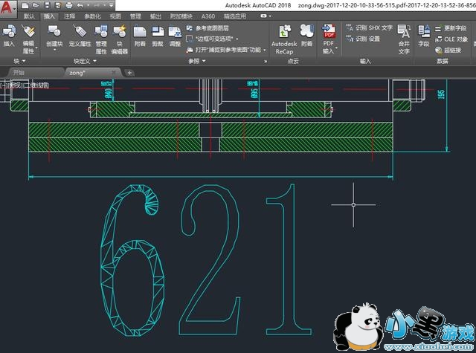
Task: Open the Start (开始) drawing tab
Action: [19, 73]
